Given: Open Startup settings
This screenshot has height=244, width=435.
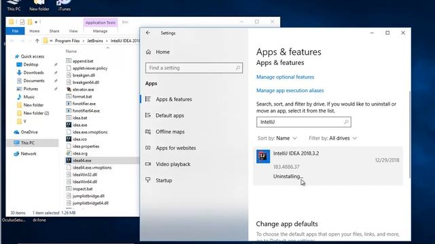Looking at the screenshot, I should [164, 180].
